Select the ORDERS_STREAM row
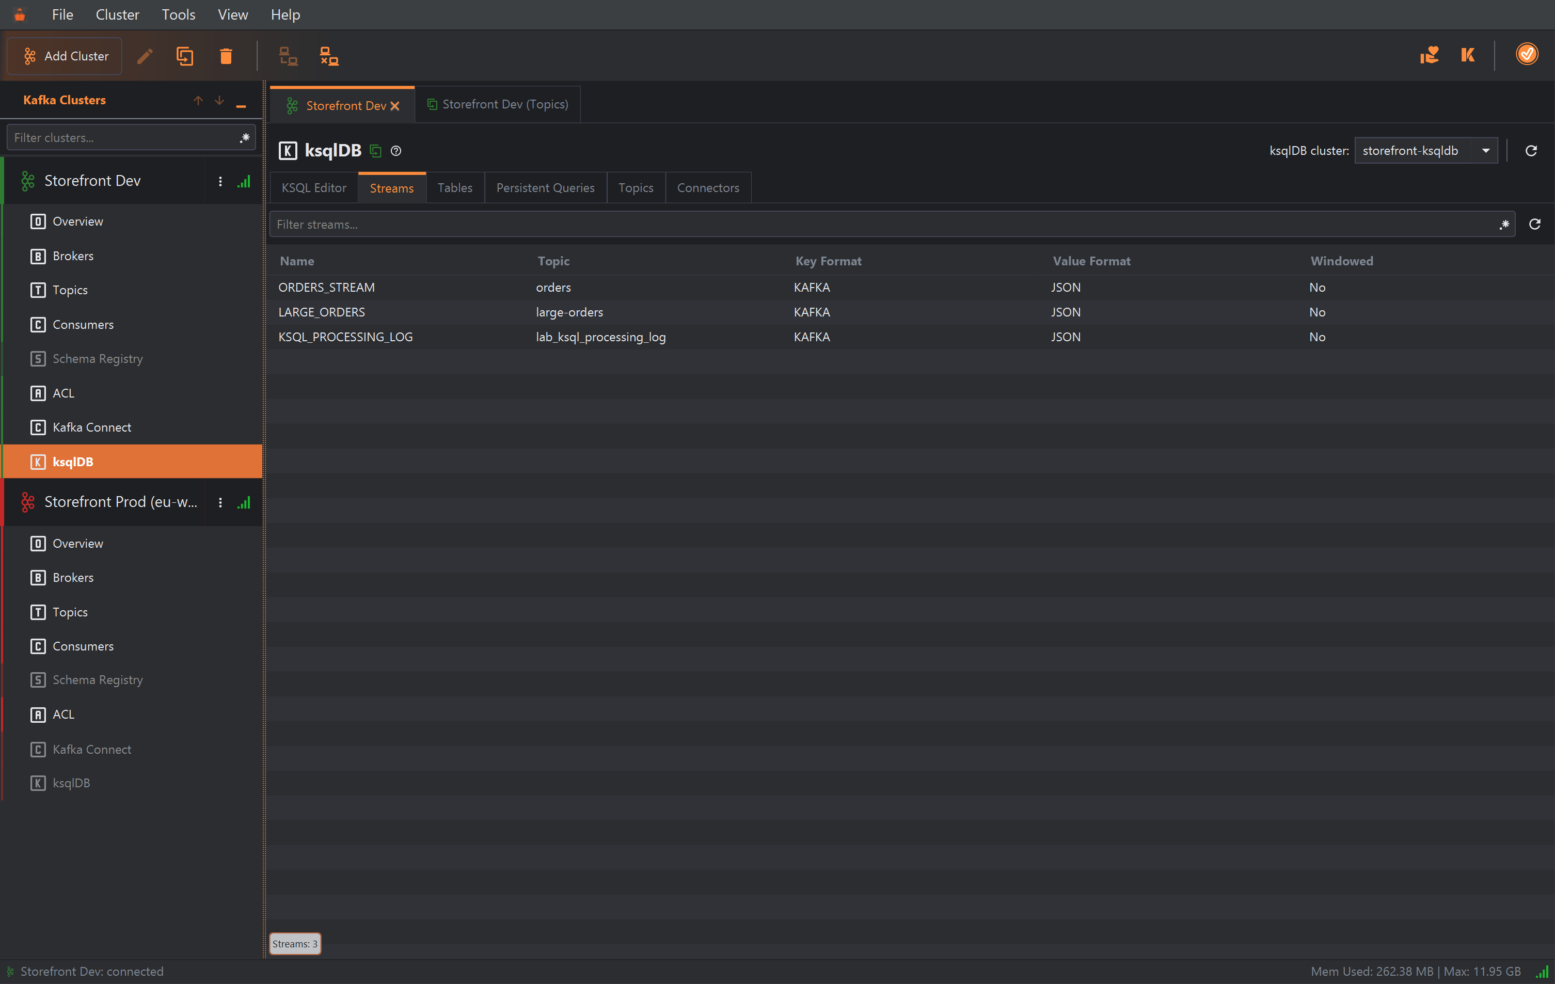This screenshot has height=984, width=1555. click(x=911, y=288)
